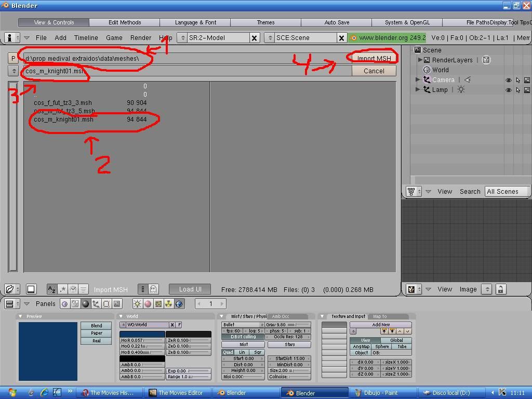This screenshot has height=399, width=532.
Task: Expand the Camera tree item
Action: click(x=418, y=79)
